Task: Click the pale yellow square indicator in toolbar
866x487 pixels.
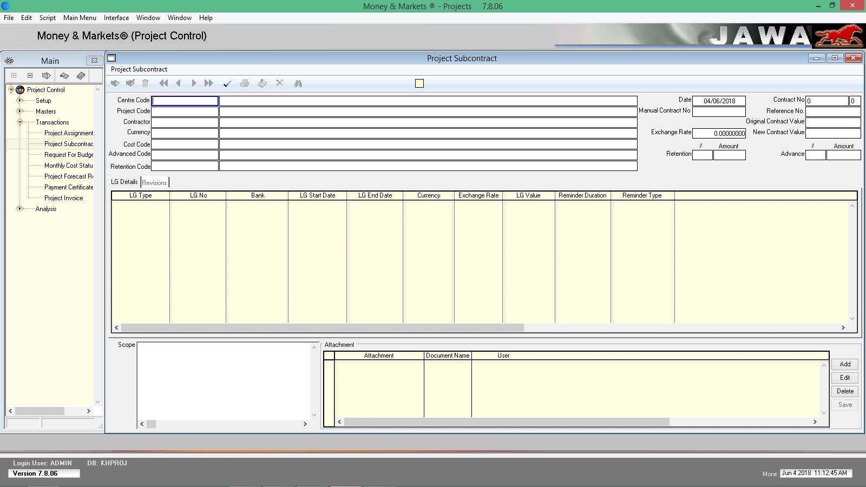Action: [419, 83]
